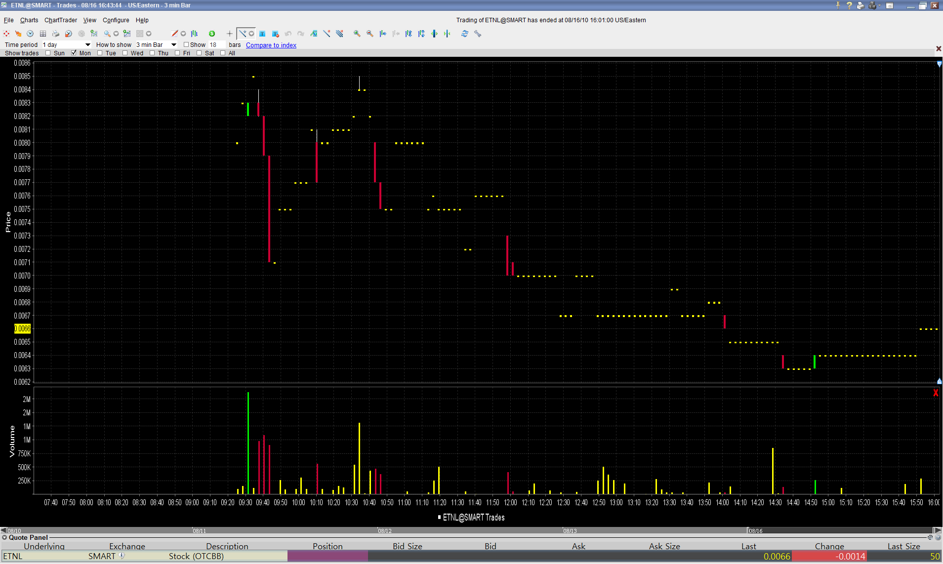Click the red pencil edit icon

pyautogui.click(x=174, y=34)
